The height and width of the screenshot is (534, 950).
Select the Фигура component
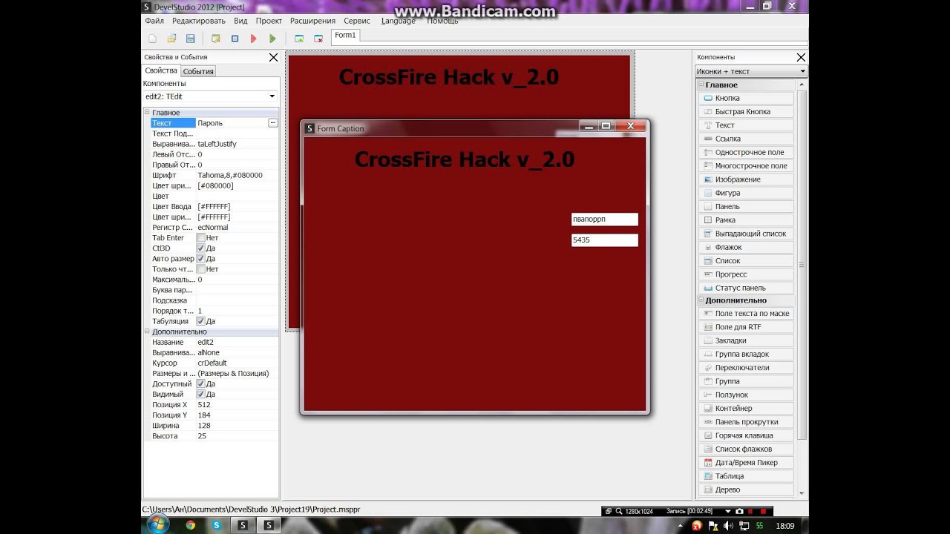[x=746, y=193]
